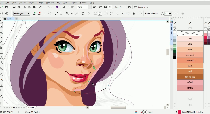Open Options via the gear icon

pyautogui.click(x=130, y=7)
